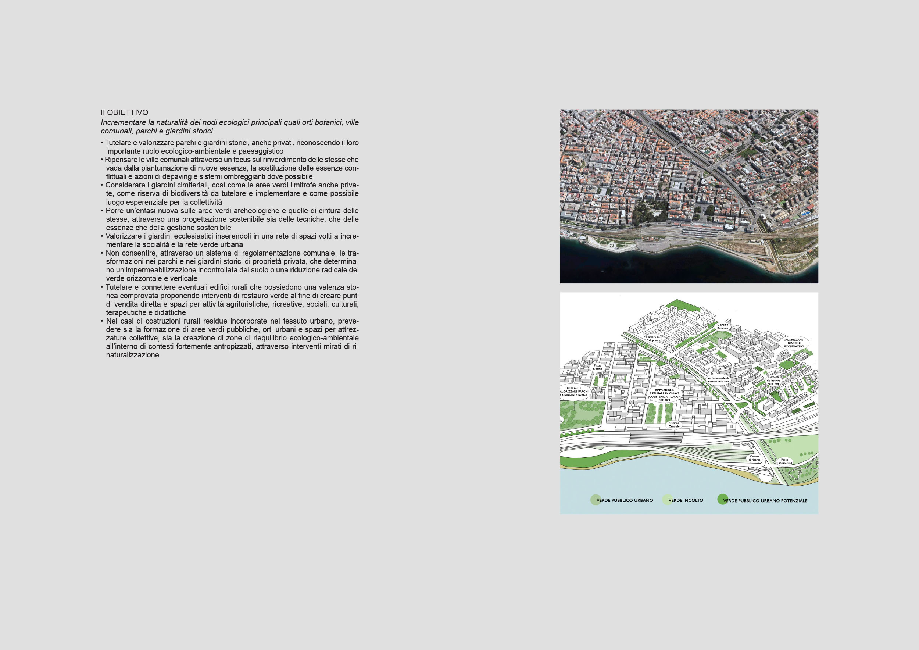Click the 'Verde naturale da inserire nella rete' label
The height and width of the screenshot is (650, 919).
click(x=718, y=380)
